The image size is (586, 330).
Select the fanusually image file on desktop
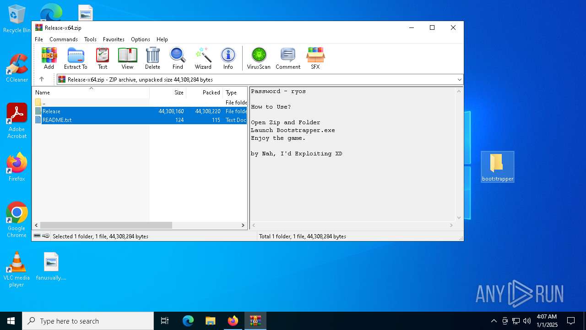[51, 266]
